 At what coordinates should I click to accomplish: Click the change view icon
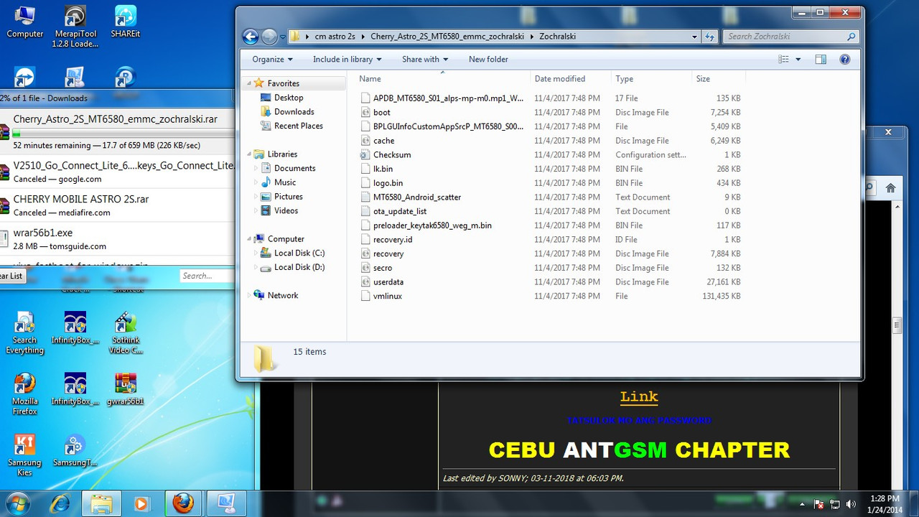point(784,60)
